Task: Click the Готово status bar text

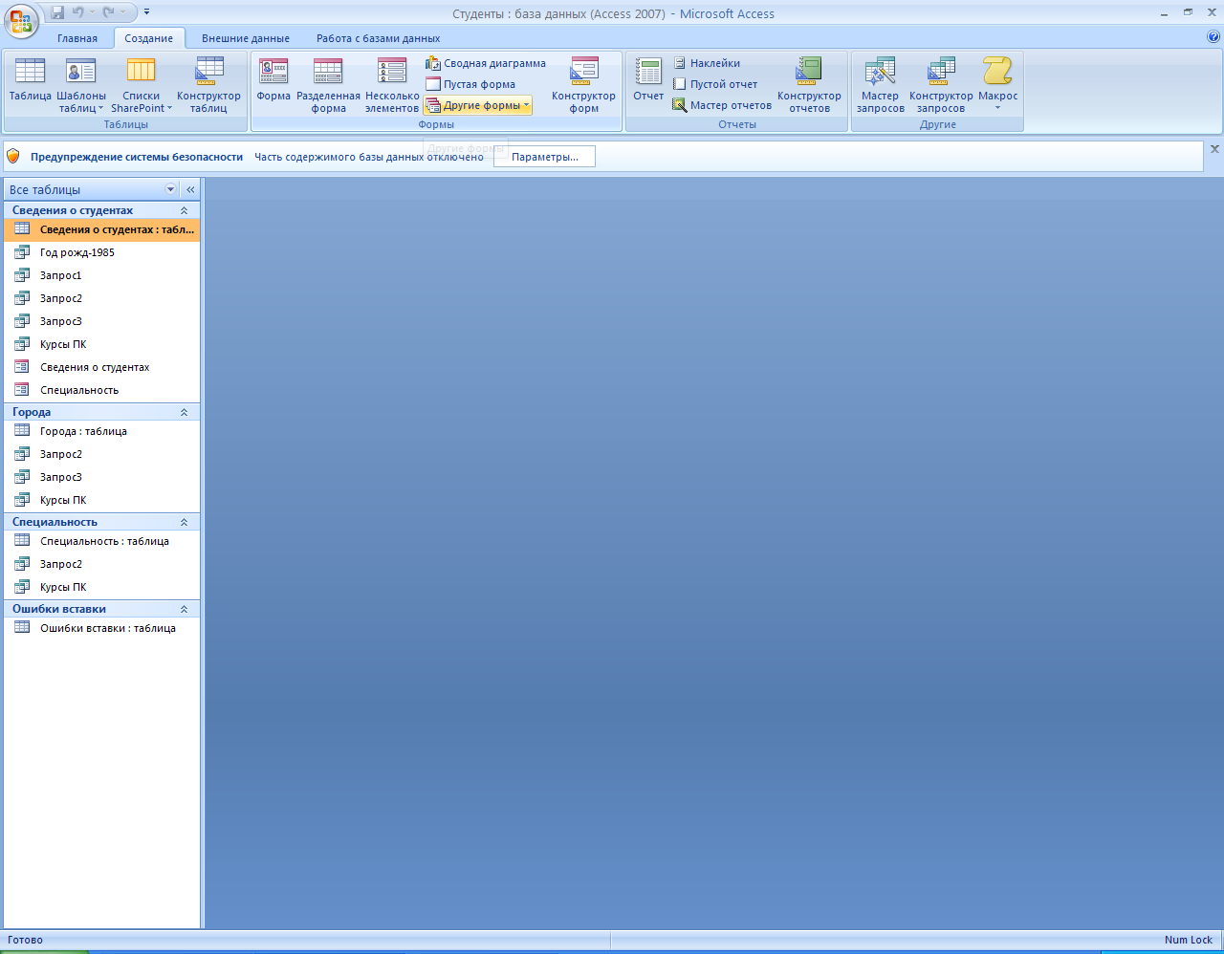Action: coord(26,940)
